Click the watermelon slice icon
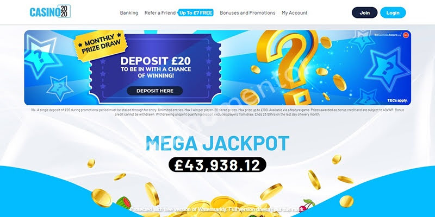The width and height of the screenshot is (435, 217). (x=123, y=203)
